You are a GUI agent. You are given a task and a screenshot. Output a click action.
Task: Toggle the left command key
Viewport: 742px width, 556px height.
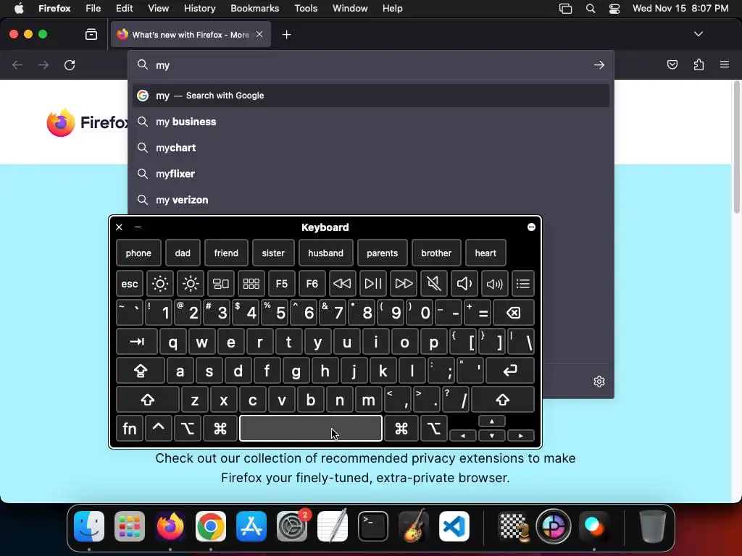(220, 429)
